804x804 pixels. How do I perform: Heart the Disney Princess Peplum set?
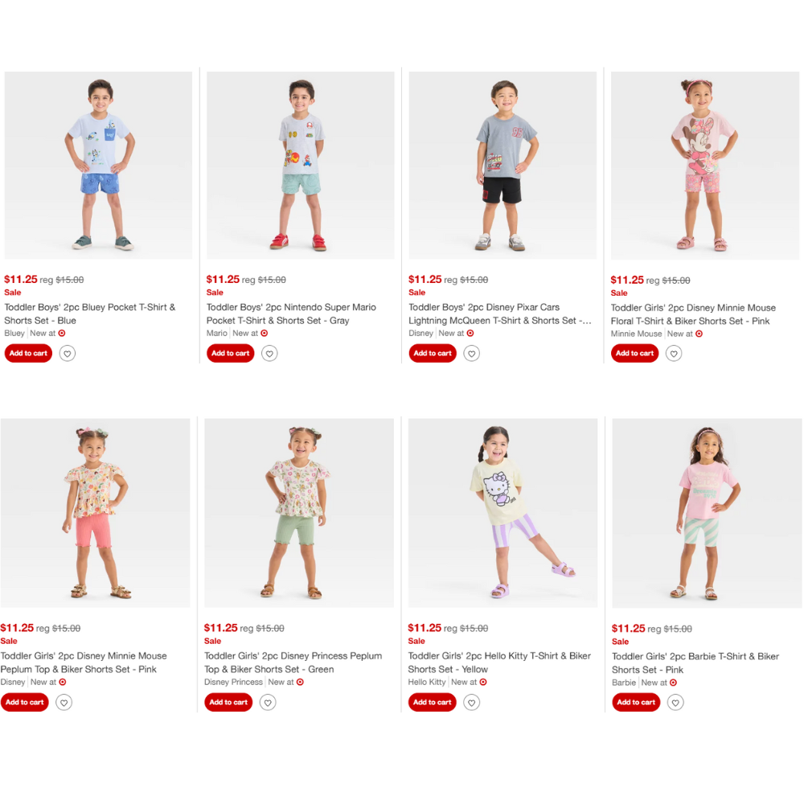pos(268,703)
